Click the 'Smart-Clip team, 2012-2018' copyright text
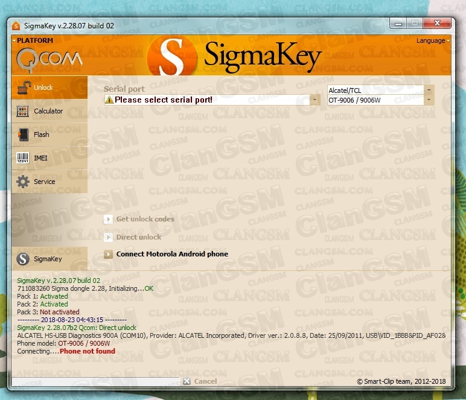The height and width of the screenshot is (400, 466). tap(401, 381)
